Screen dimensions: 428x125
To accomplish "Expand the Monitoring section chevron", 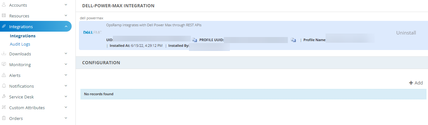I will click(66, 64).
